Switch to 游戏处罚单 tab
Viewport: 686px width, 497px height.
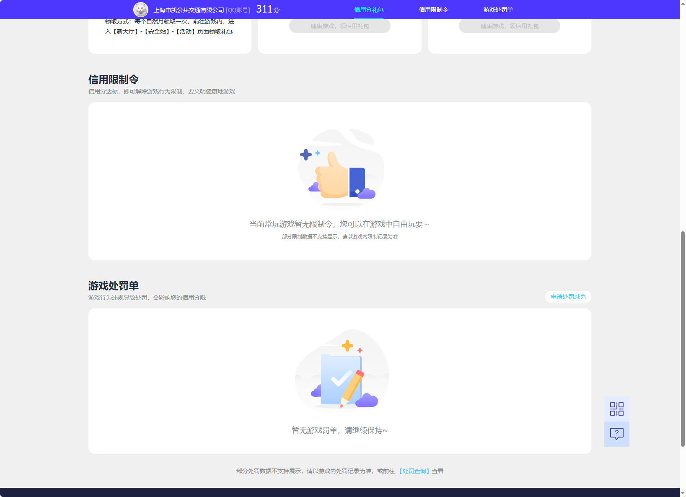(498, 10)
